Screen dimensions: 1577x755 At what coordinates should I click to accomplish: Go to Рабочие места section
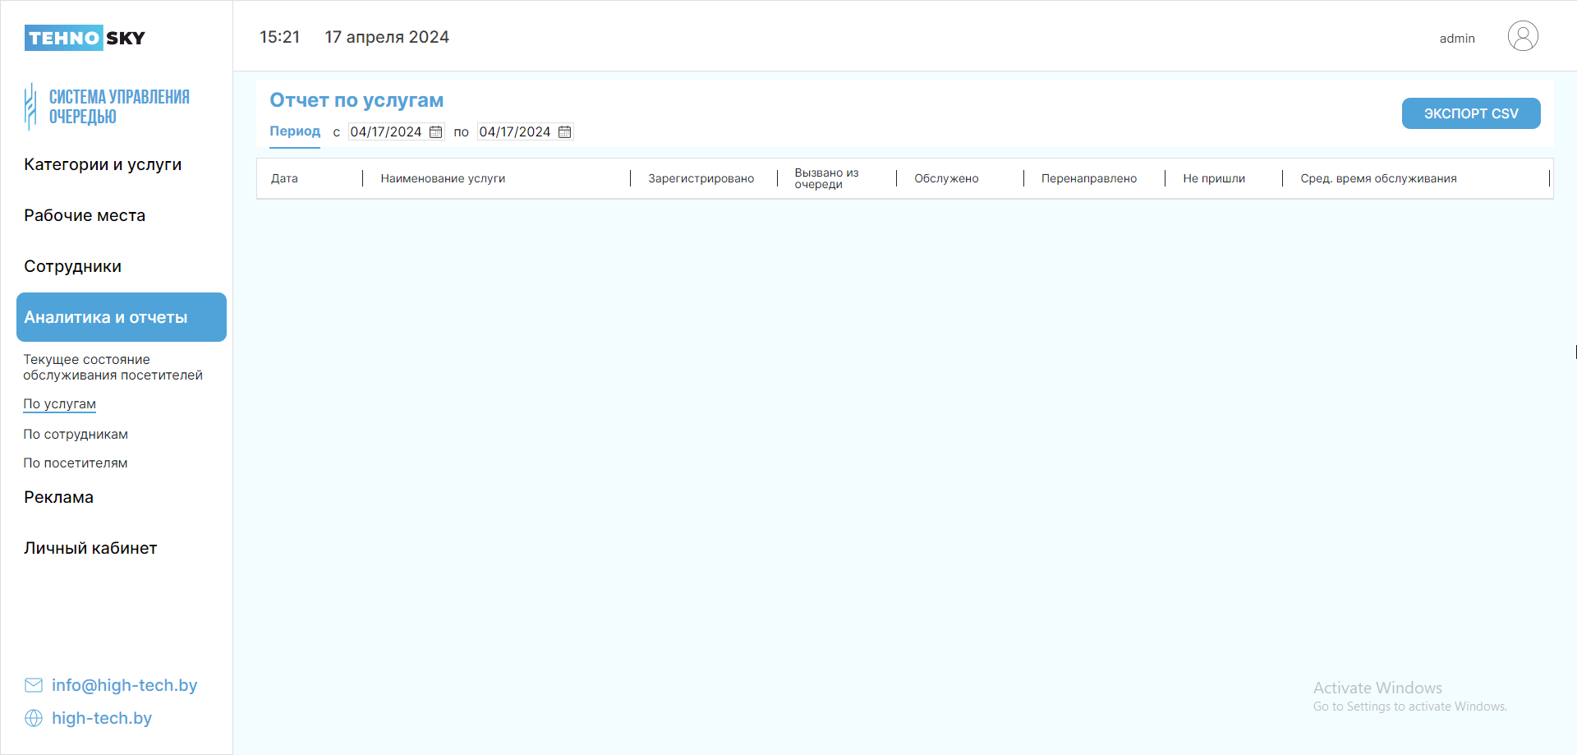85,215
